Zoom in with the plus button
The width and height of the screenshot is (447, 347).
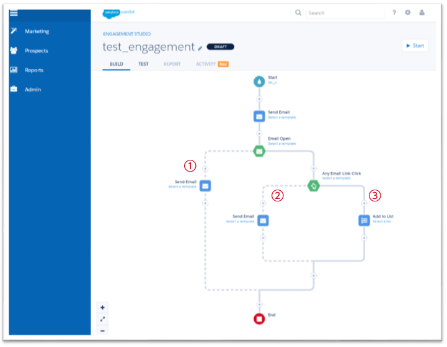coord(103,307)
